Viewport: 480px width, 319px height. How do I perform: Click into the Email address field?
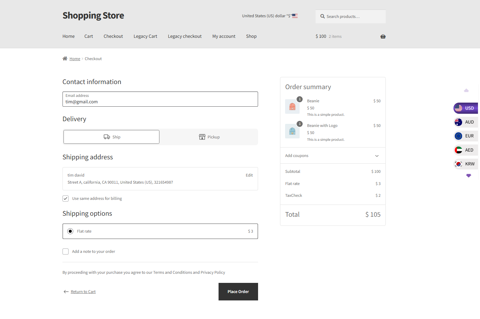[160, 99]
